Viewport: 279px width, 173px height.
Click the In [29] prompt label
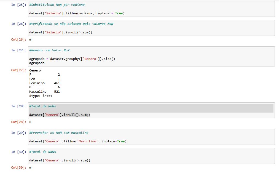(x=19, y=133)
